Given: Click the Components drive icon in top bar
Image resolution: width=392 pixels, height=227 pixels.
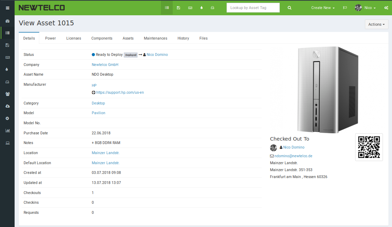Looking at the screenshot, I should (x=212, y=8).
